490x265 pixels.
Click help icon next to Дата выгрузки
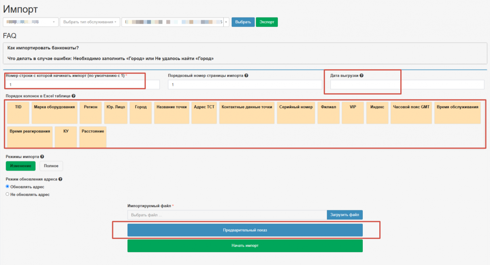point(361,76)
